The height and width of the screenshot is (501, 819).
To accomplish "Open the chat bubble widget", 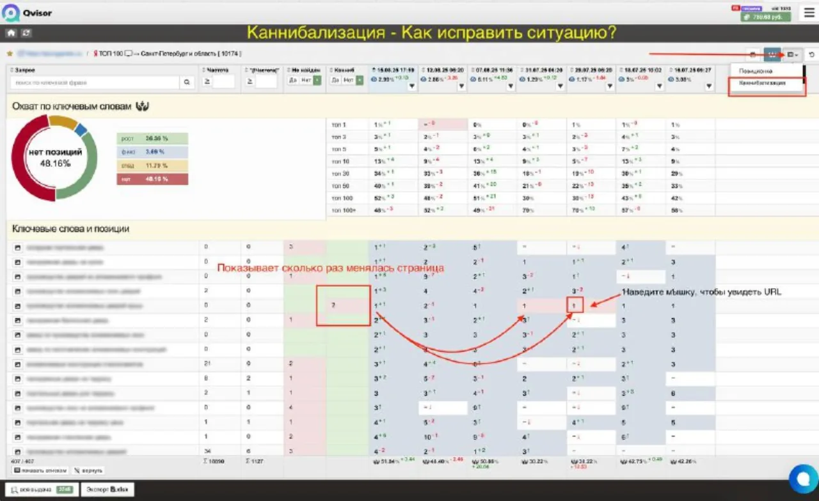I will (804, 479).
